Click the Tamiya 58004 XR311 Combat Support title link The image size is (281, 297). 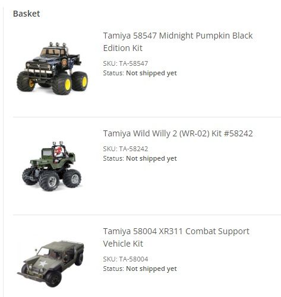176,237
